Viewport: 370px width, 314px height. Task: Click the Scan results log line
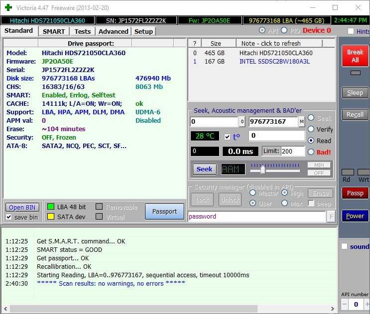(111, 283)
